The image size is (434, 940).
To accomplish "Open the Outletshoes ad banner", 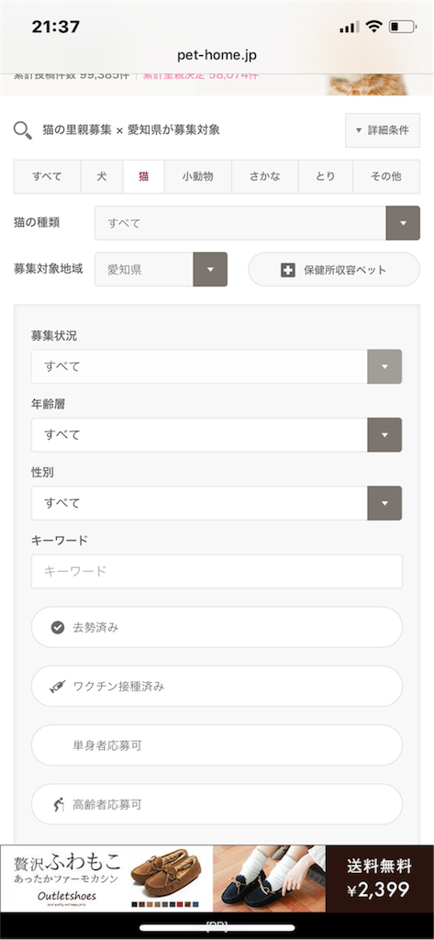I will (x=217, y=878).
